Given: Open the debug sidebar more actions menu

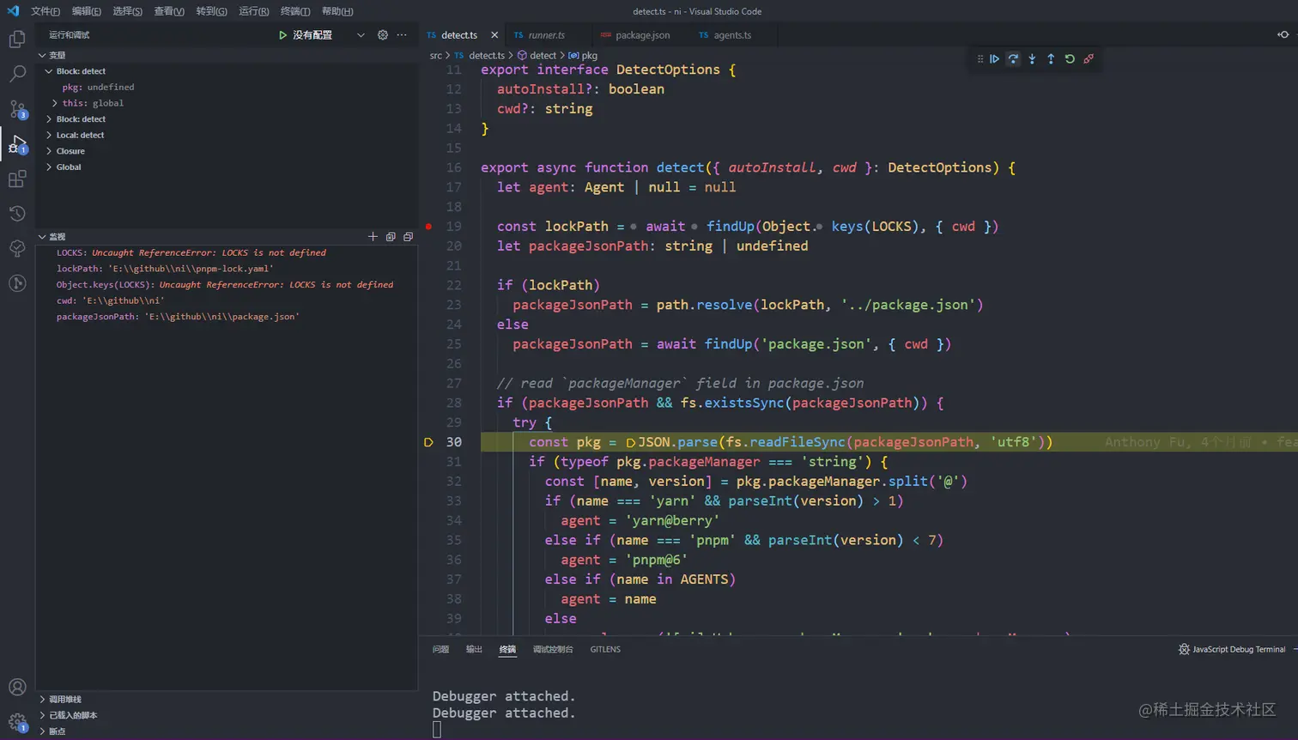Looking at the screenshot, I should (402, 35).
